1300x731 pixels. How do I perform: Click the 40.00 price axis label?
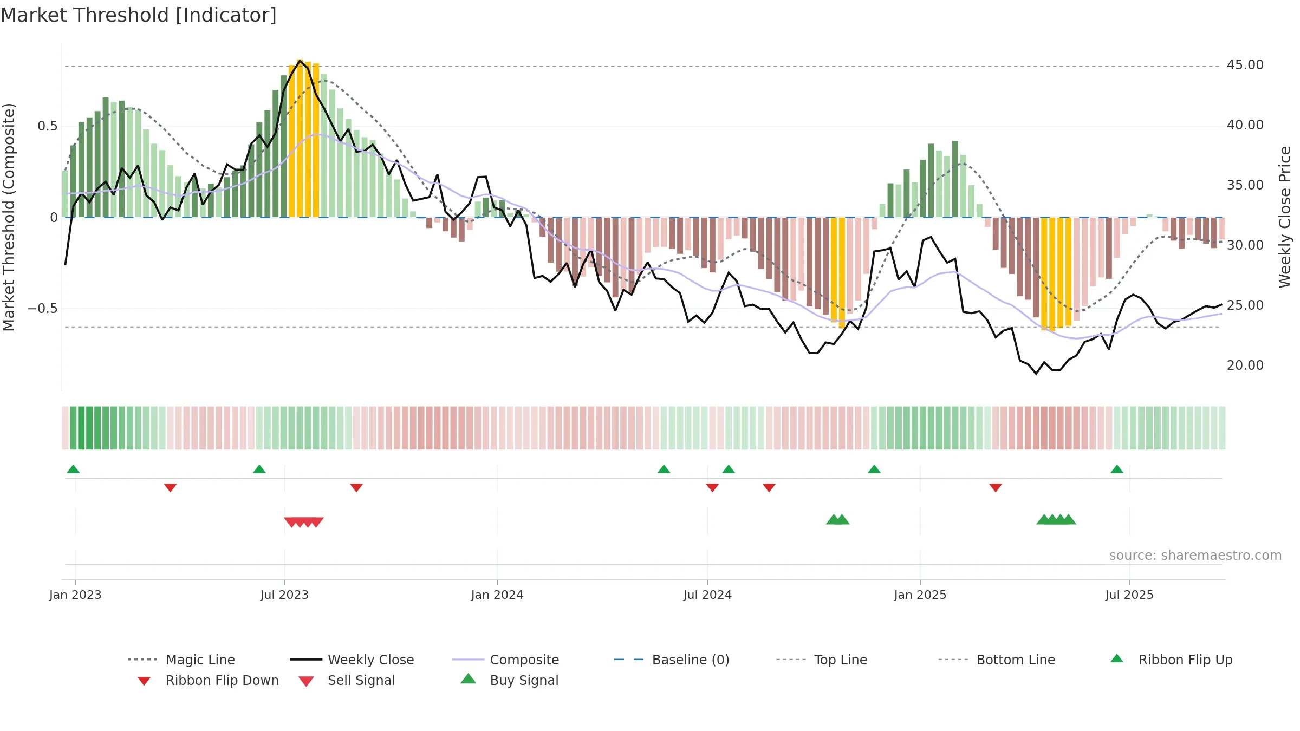[x=1245, y=125]
